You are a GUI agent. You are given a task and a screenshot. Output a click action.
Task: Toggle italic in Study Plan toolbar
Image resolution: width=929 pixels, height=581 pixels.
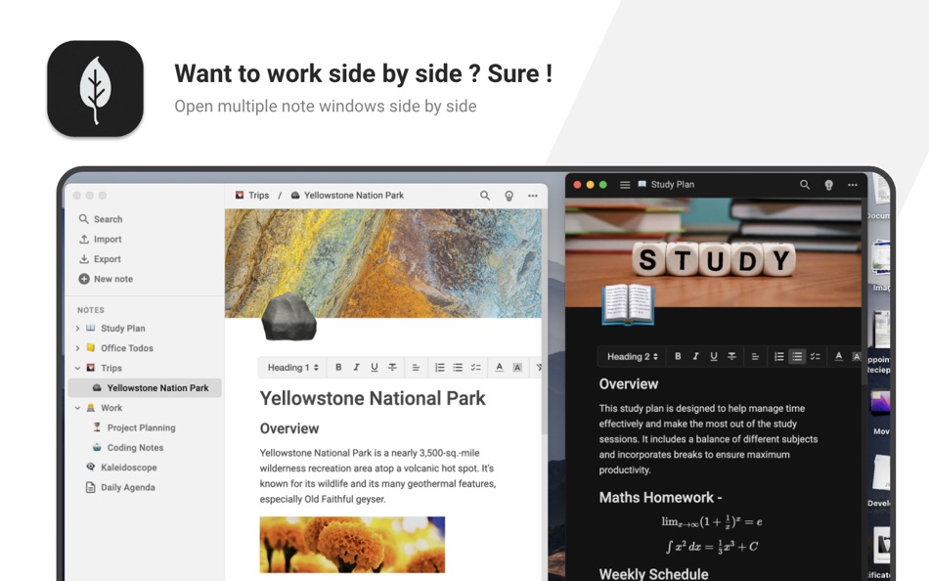pyautogui.click(x=695, y=356)
